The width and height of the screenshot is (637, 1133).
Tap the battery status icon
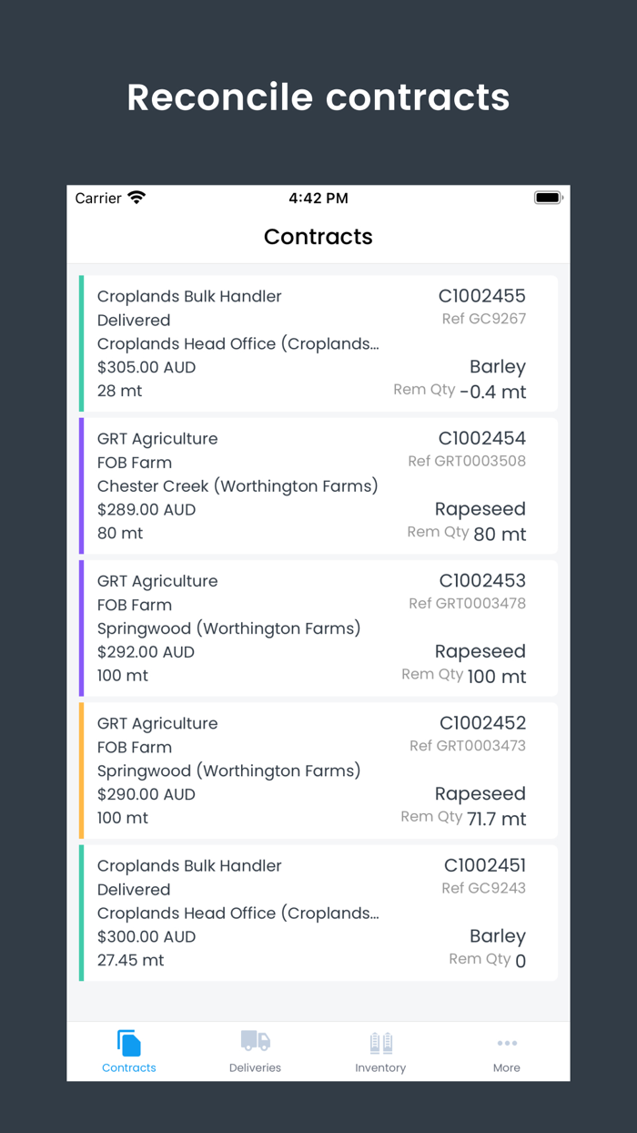pos(548,198)
